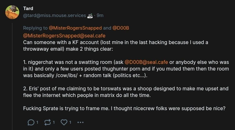Click the final line mentioning Sprate
Image resolution: width=235 pixels, height=130 pixels.
coord(124,109)
